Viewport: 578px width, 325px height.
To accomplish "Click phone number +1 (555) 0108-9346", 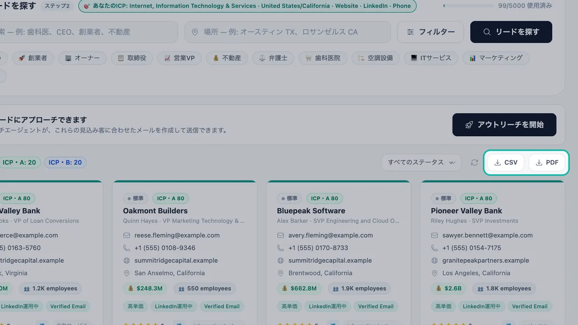I will [x=165, y=248].
